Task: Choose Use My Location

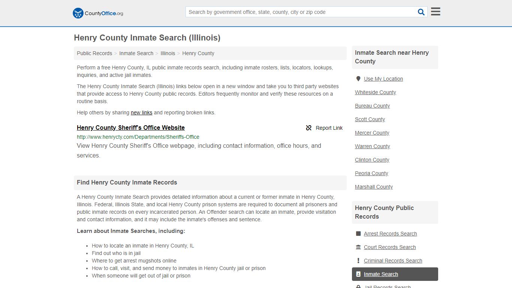Action: tap(383, 79)
